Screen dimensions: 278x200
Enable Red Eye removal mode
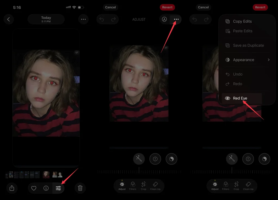240,98
